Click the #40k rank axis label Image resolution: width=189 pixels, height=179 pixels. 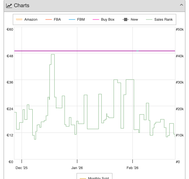(x=180, y=56)
